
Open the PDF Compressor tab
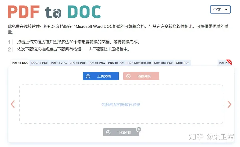coord(139,63)
